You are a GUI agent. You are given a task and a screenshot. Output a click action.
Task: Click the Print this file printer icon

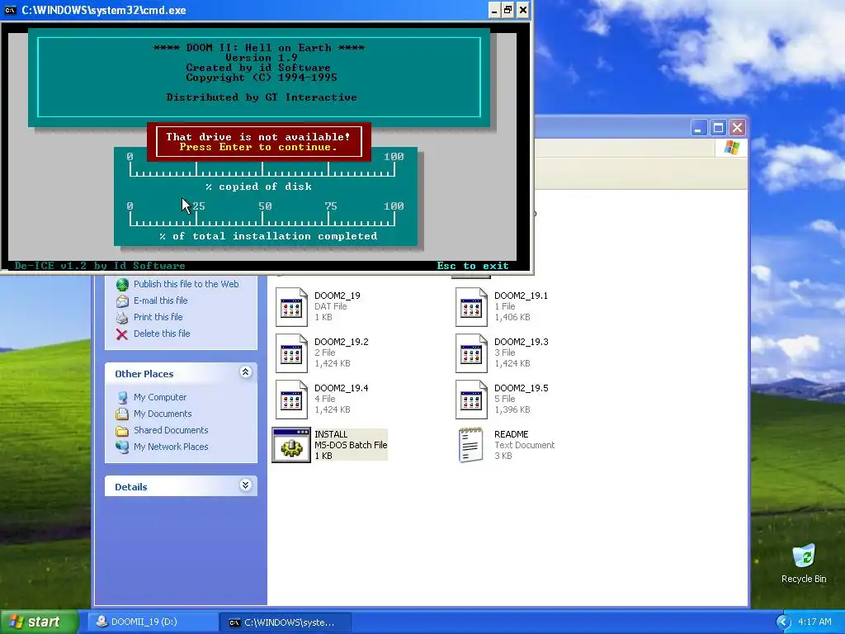click(122, 318)
